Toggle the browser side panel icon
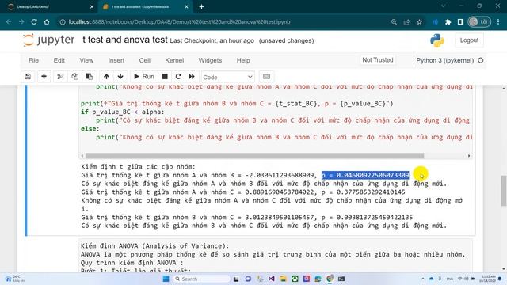This screenshot has width=507, height=285. [460, 22]
